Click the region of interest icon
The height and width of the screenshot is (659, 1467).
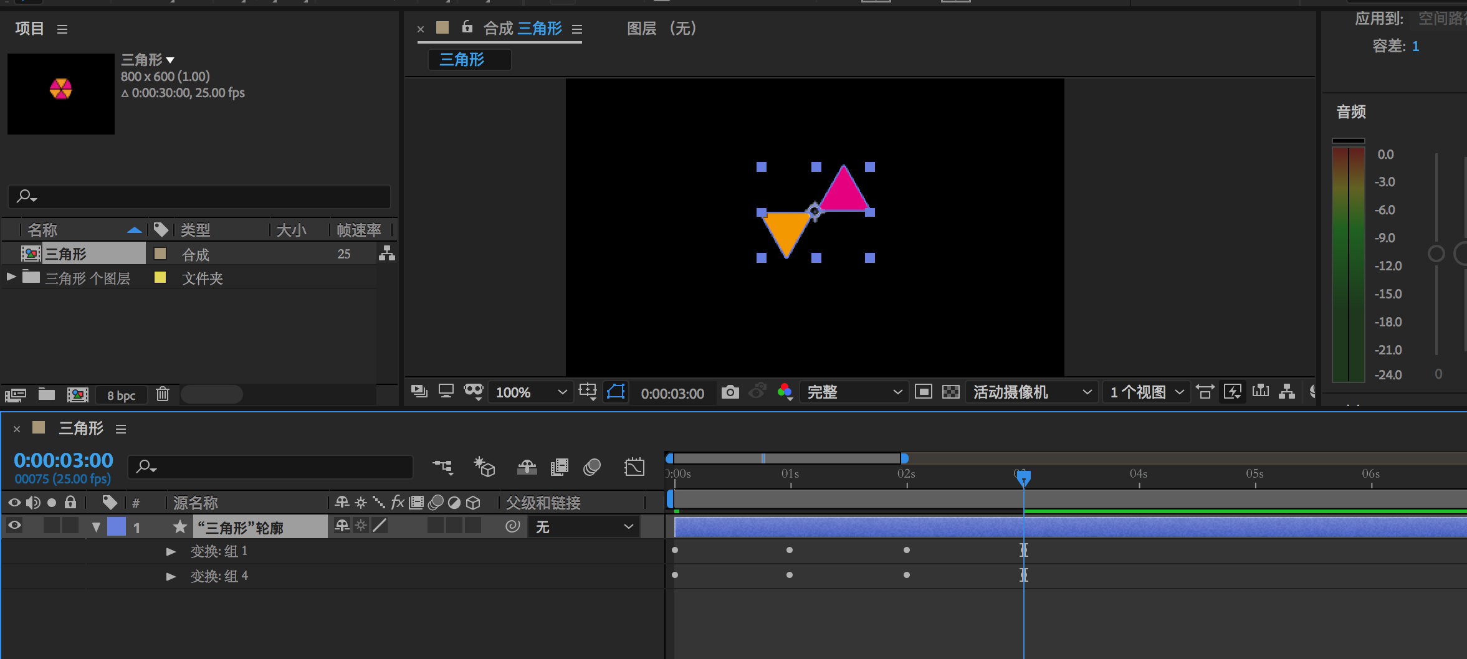(924, 392)
